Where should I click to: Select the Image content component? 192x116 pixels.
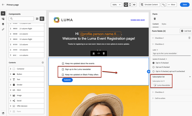click(x=26, y=95)
